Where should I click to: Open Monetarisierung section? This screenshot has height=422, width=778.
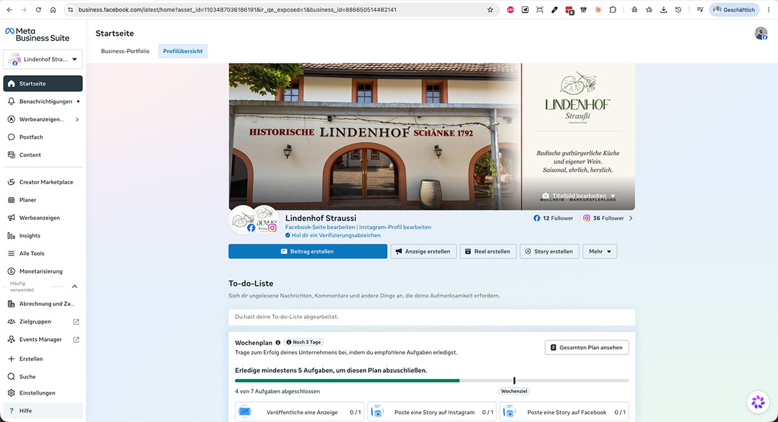[x=43, y=271]
